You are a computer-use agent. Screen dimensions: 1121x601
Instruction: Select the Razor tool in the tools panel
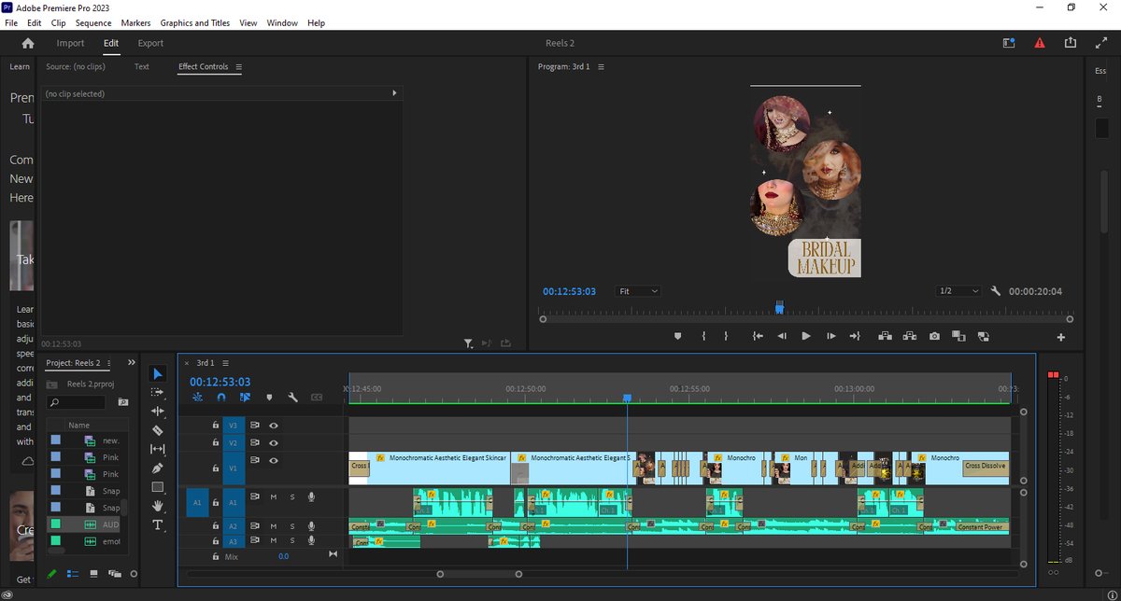(158, 430)
